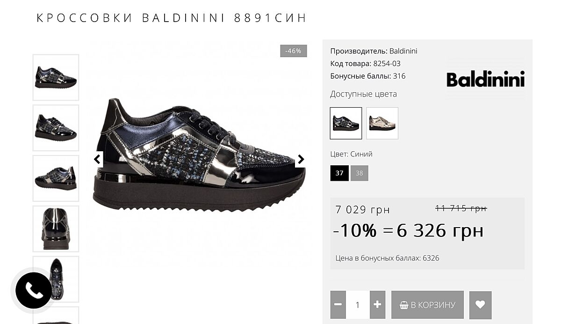The image size is (561, 324).
Task: Open the second sneaker thumbnail
Action: [x=56, y=128]
